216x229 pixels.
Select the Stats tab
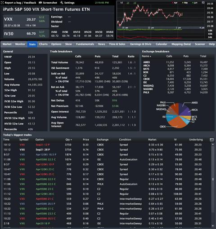click(x=32, y=44)
